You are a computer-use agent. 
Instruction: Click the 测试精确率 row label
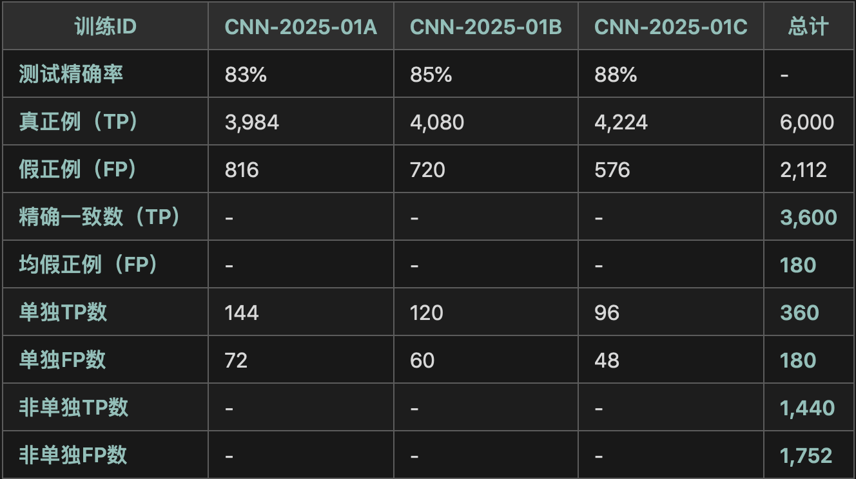[x=71, y=74]
